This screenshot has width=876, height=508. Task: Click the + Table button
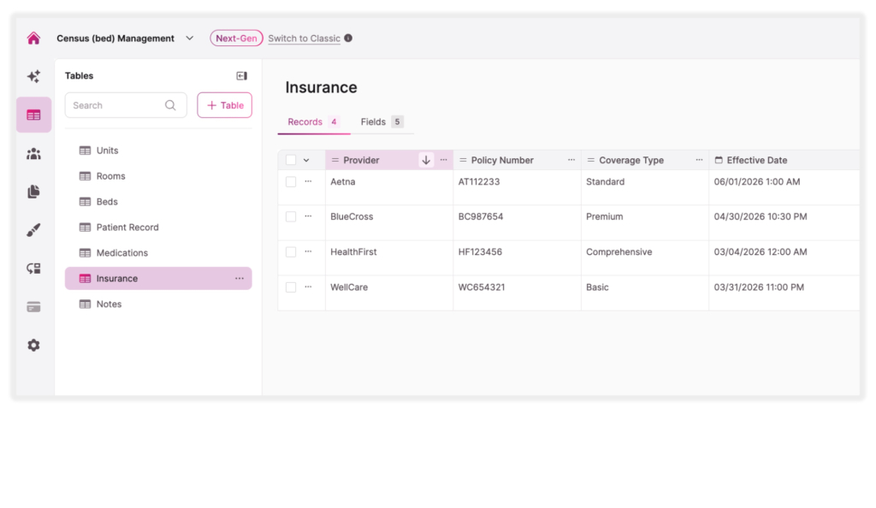point(224,105)
